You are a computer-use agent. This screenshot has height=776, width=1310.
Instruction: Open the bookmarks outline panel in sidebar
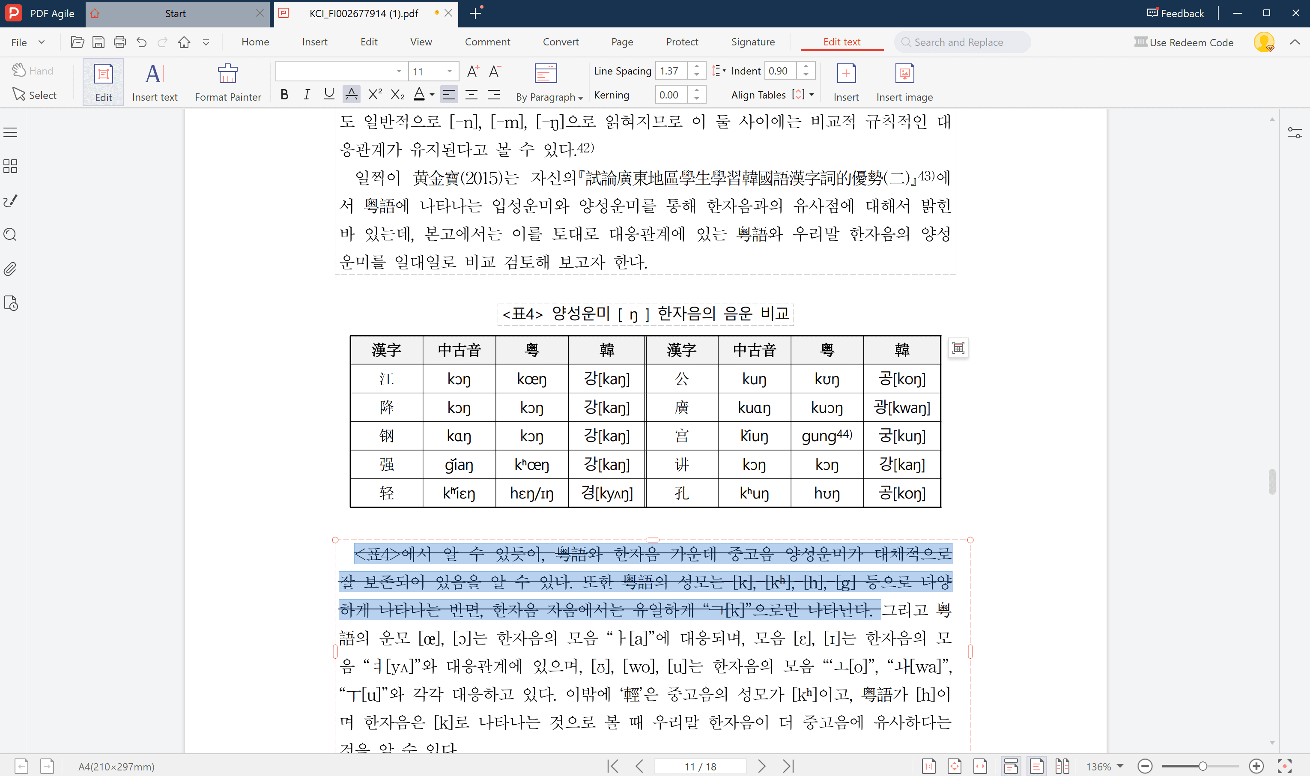pyautogui.click(x=10, y=132)
